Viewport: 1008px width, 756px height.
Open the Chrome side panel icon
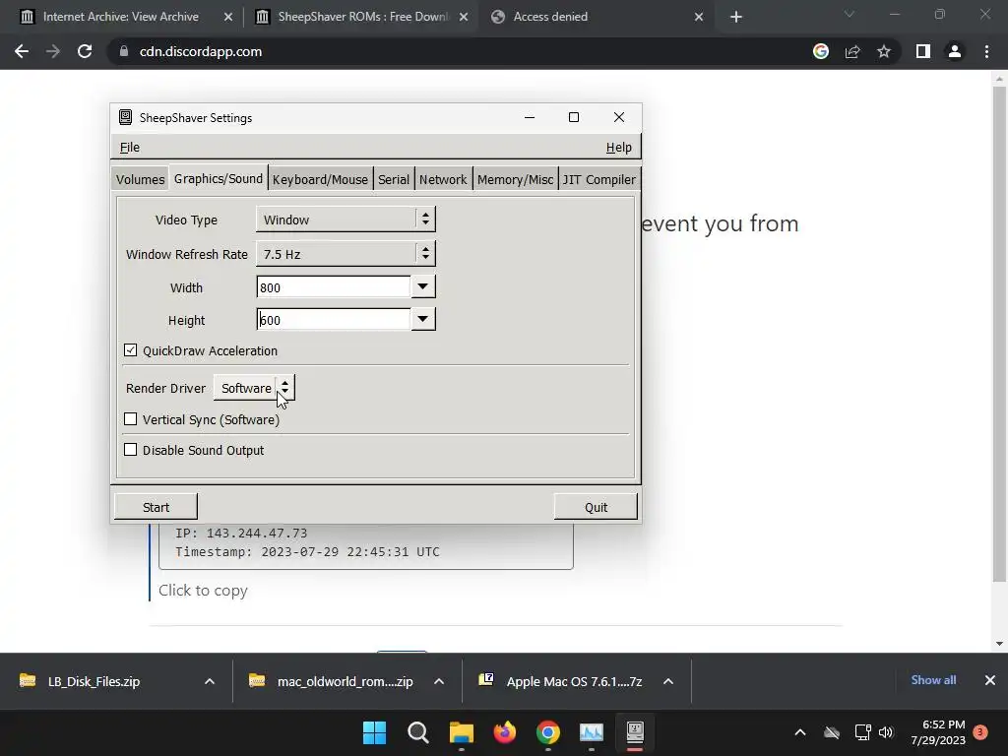pyautogui.click(x=923, y=51)
